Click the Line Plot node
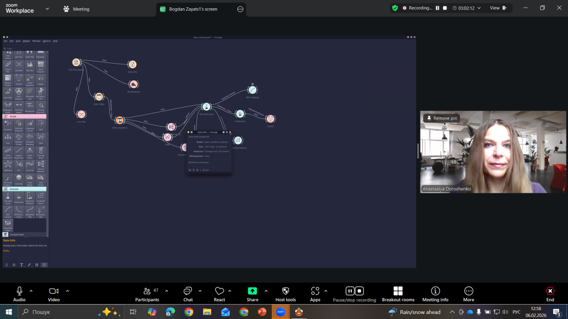Viewport: 568px width, 319px height. (81, 114)
